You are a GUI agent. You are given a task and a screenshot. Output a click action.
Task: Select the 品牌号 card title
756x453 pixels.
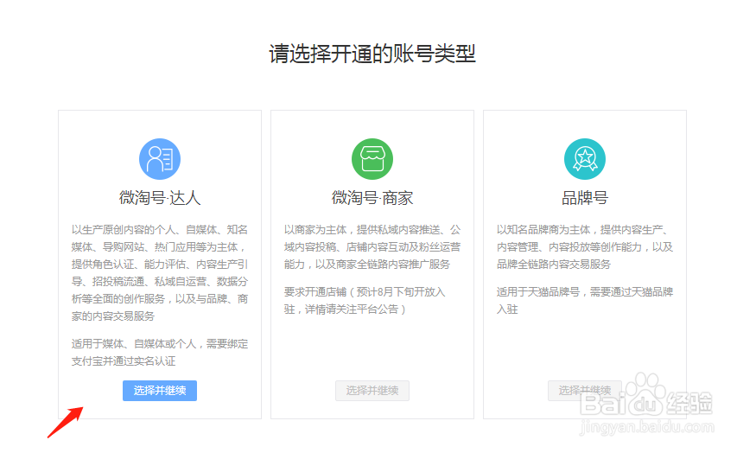pos(585,198)
